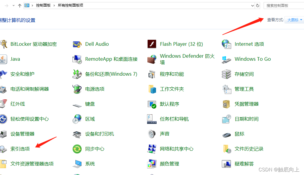The height and width of the screenshot is (175, 304).
Task: Open the 文件资源管理器选项 icon
Action: pos(3,164)
